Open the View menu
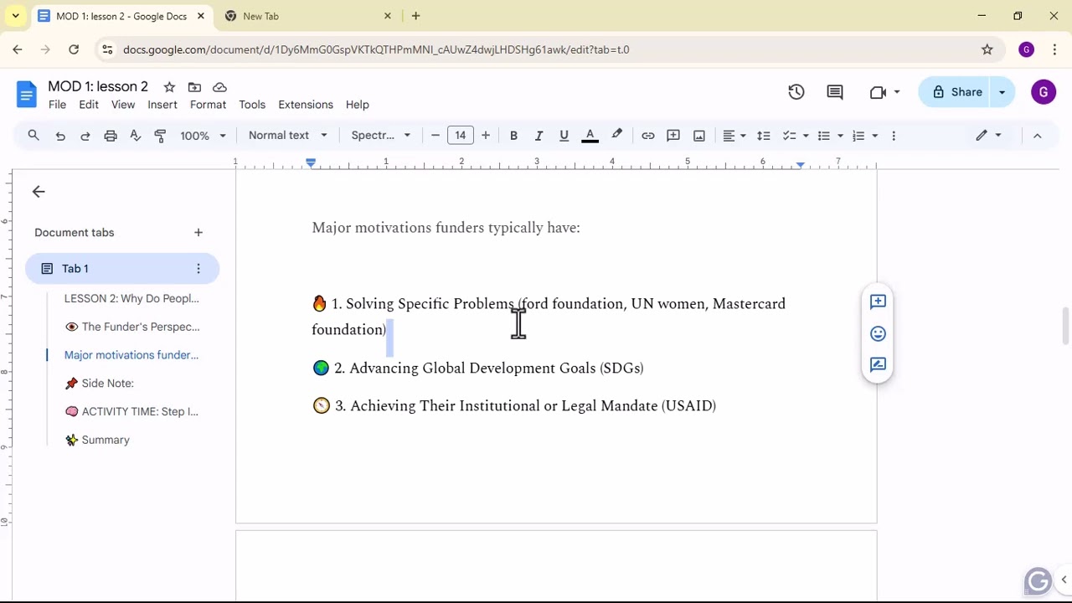Viewport: 1072px width, 603px height. click(123, 105)
